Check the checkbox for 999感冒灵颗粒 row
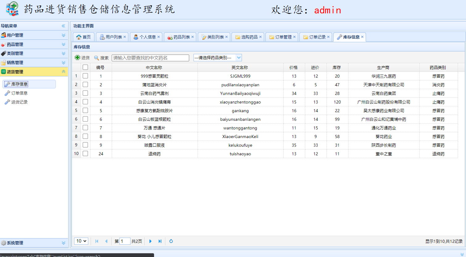 [x=85, y=76]
